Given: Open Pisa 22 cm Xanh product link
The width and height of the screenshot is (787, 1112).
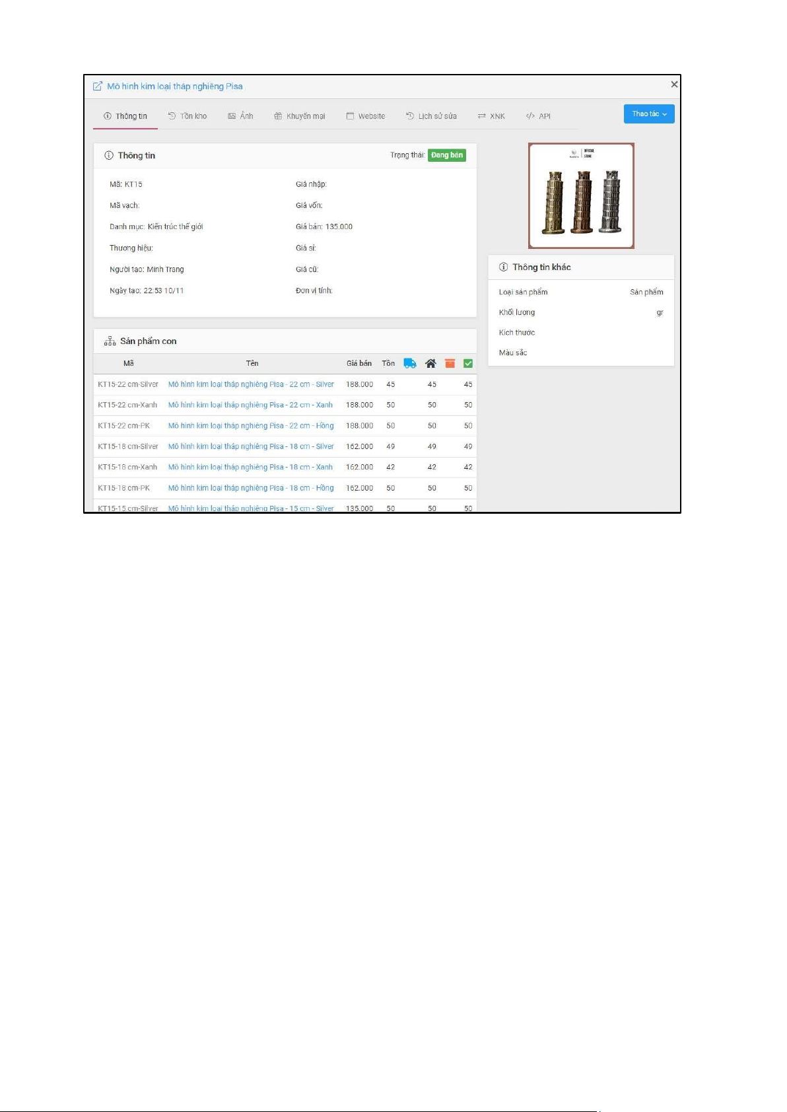Looking at the screenshot, I should click(250, 405).
